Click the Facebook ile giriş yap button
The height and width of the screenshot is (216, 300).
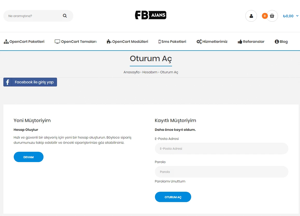pos(34,82)
